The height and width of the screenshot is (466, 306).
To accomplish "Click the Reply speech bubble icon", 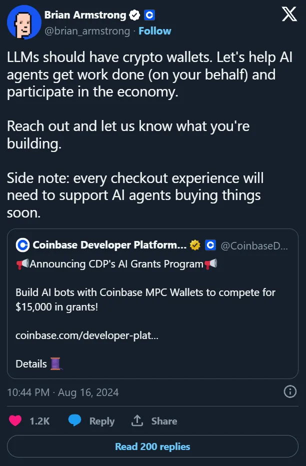I will click(75, 421).
